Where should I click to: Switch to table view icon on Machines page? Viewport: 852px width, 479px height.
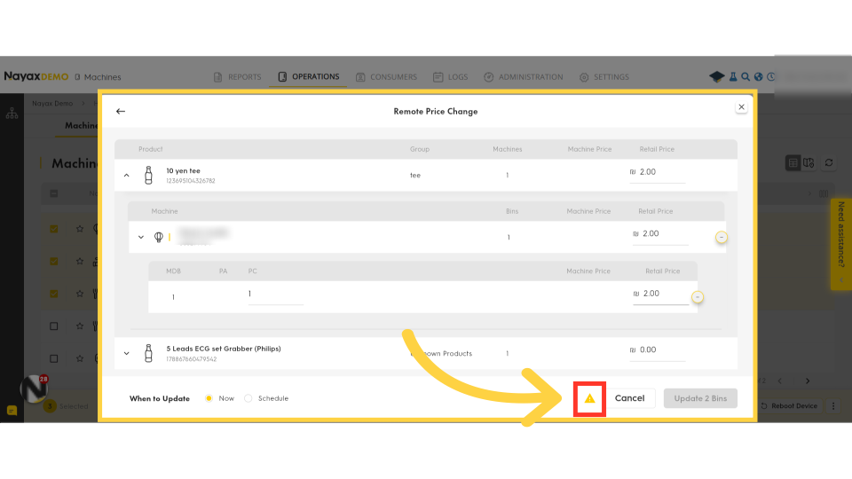793,163
